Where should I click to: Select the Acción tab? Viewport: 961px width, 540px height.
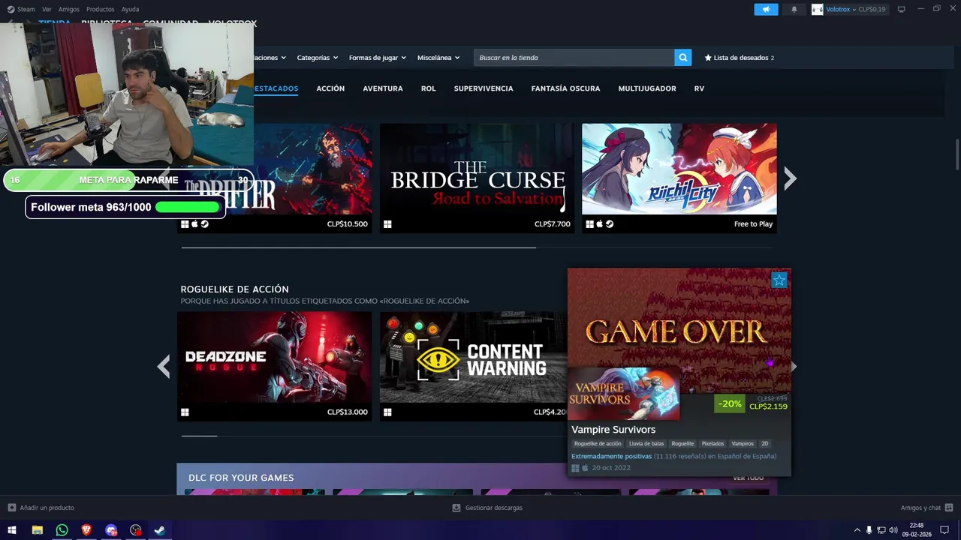pyautogui.click(x=330, y=88)
